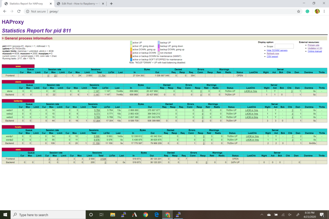Viewport: 329px width, 219px height.
Task: Click the L4OK in 0ms check for webs3
Action: point(252,117)
